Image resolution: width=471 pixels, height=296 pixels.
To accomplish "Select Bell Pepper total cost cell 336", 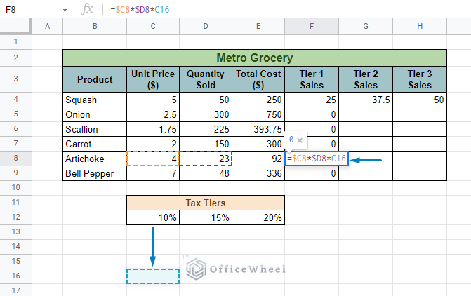I will click(x=258, y=173).
